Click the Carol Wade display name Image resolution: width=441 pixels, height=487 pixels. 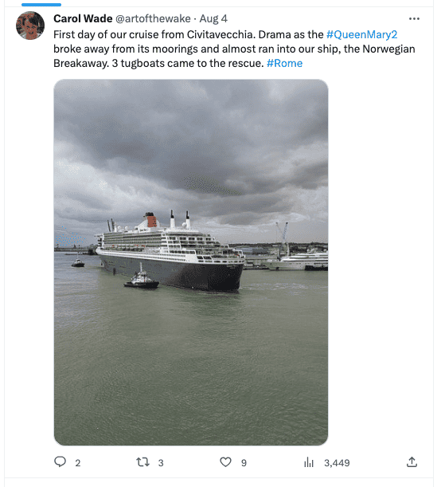click(x=83, y=18)
